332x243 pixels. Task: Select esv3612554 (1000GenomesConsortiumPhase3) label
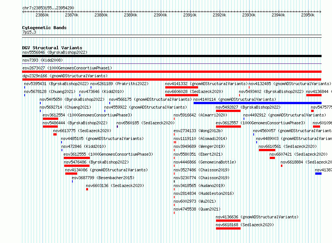pyautogui.click(x=87, y=115)
